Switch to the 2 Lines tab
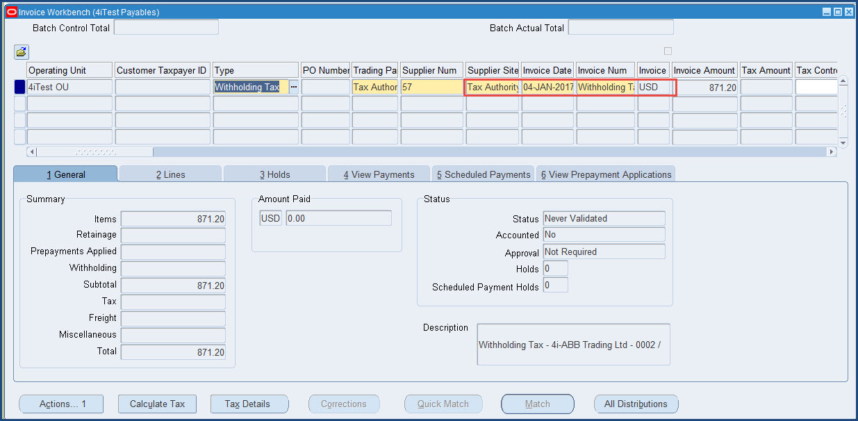Screen dimensions: 858x421 (170, 174)
